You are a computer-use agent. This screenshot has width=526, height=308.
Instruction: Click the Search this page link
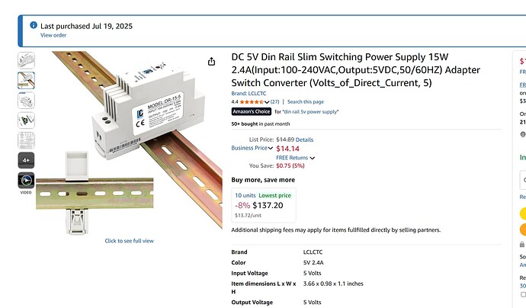click(306, 101)
